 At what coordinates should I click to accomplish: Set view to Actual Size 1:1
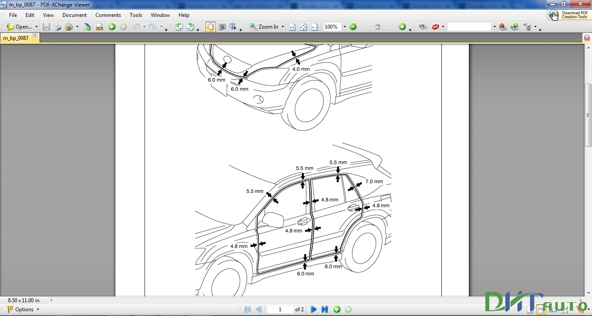pos(292,27)
